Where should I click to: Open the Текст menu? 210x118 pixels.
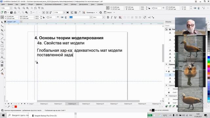pos(66,4)
